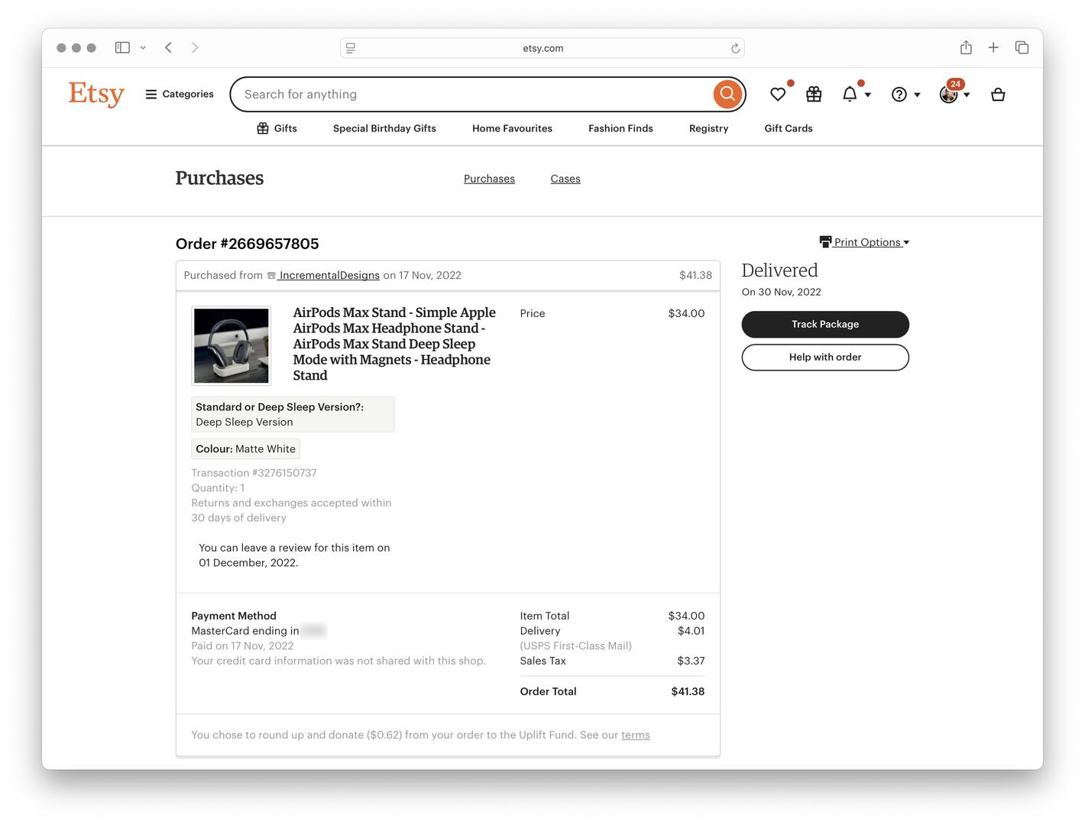Open the IncrementalDesigns shop link
The width and height of the screenshot is (1085, 825).
tap(329, 275)
